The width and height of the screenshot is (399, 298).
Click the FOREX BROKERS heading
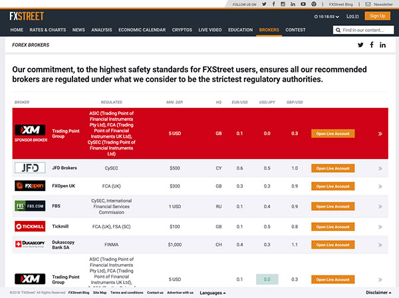[31, 45]
